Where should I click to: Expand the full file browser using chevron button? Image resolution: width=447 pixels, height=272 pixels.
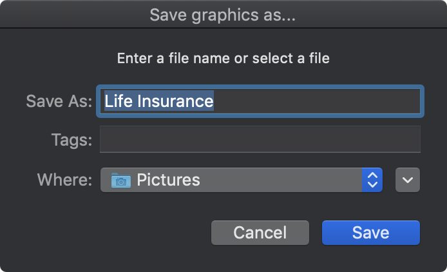pos(407,180)
